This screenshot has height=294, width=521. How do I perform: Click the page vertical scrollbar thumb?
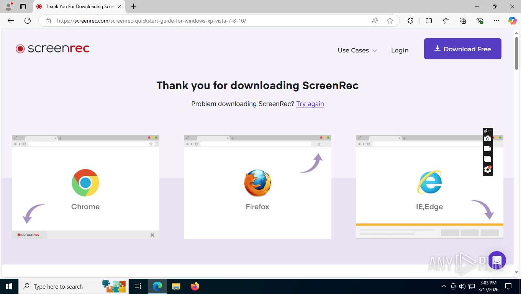516,53
